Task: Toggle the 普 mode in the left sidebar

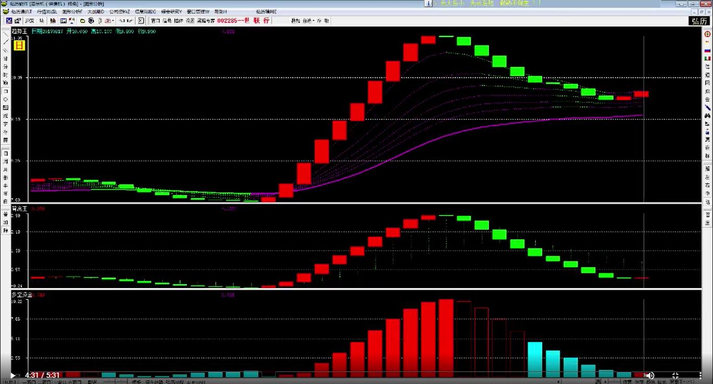Action: [6, 214]
